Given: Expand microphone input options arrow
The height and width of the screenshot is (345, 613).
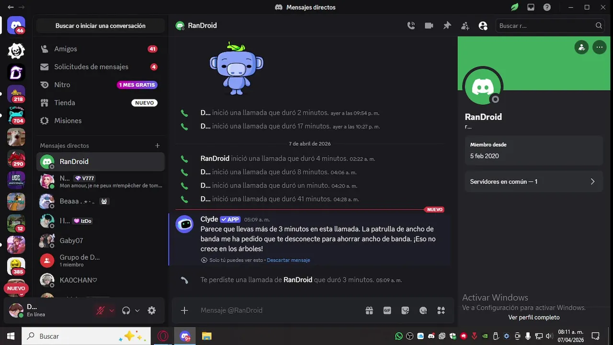Looking at the screenshot, I should pos(112,310).
